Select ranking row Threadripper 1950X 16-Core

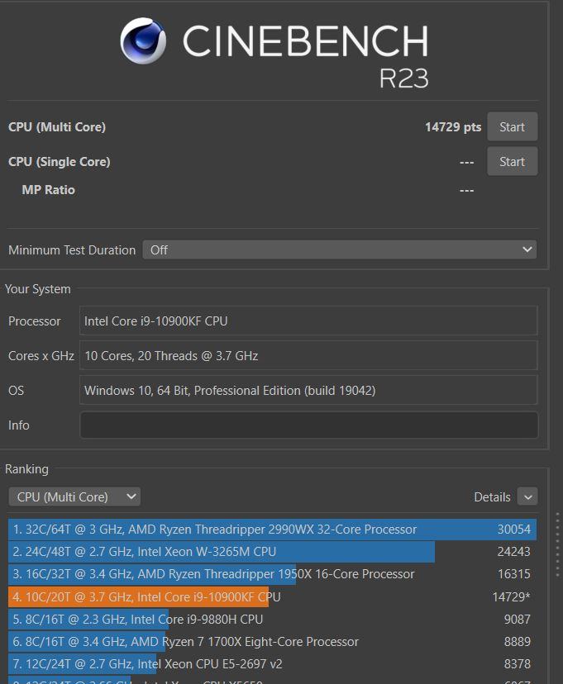[x=272, y=574]
